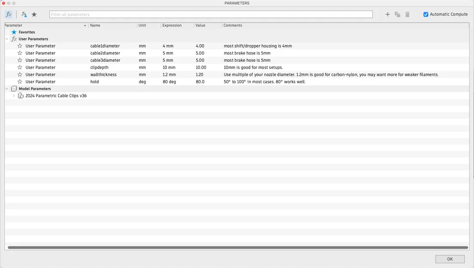Edit comment '50° to 100° in most cases'
Screen dimensions: 474x268
pos(264,81)
